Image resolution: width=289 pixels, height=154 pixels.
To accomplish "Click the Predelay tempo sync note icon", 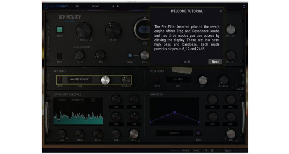I will 91,40.
